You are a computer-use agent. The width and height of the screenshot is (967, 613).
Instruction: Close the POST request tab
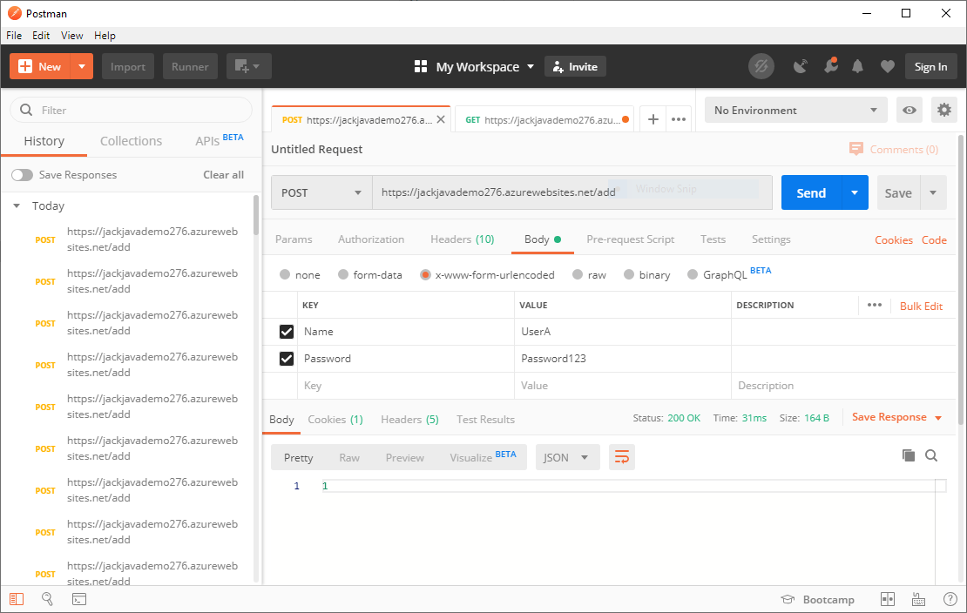tap(440, 119)
